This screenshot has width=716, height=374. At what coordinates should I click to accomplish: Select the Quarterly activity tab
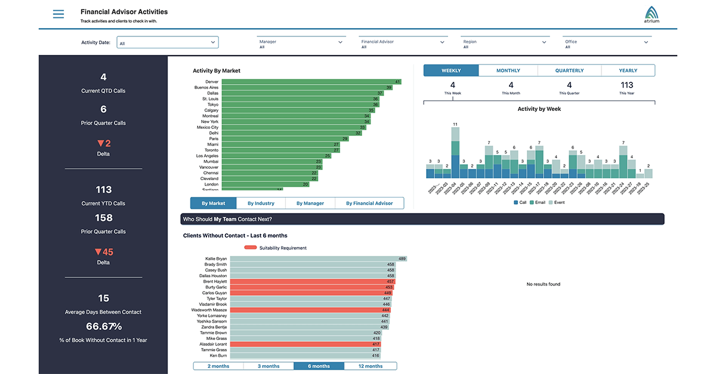(569, 70)
